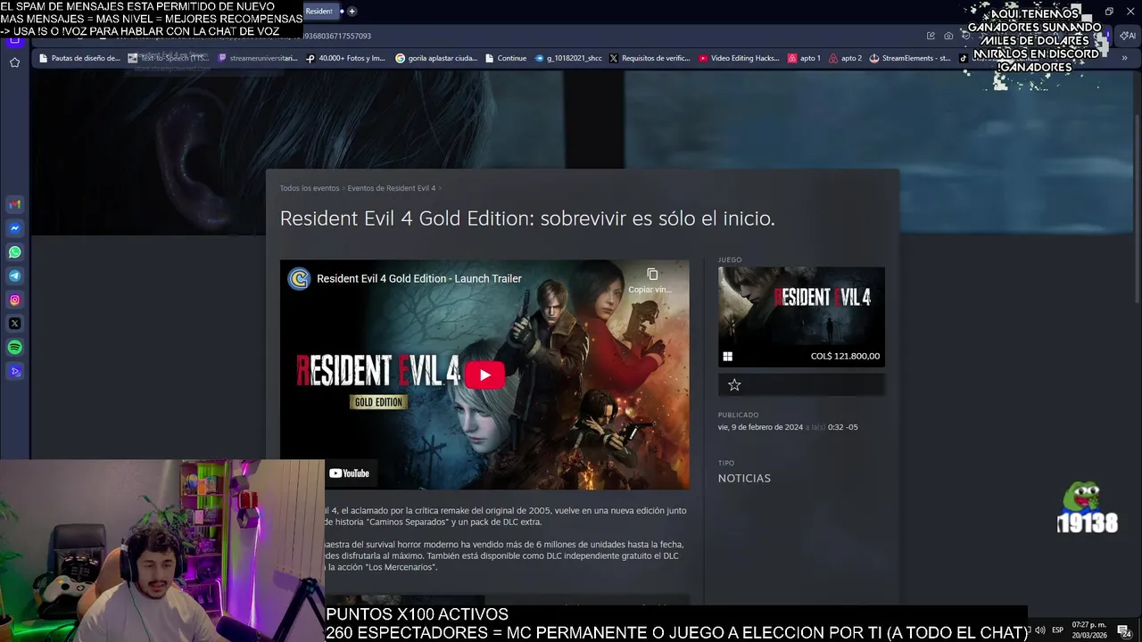The width and height of the screenshot is (1142, 642).
Task: Open Spotify in the browser sidebar
Action: 14,348
